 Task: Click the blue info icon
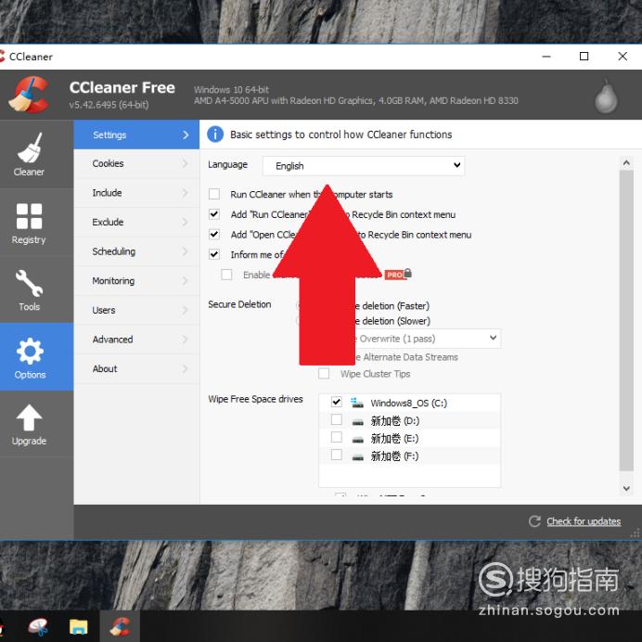(215, 135)
